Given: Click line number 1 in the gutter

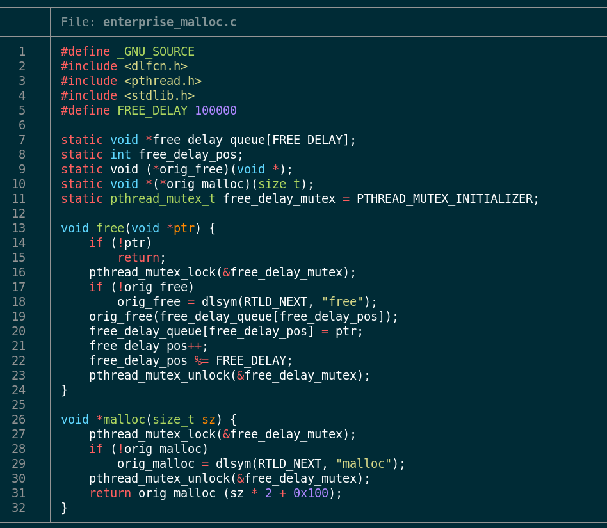Looking at the screenshot, I should pos(22,52).
